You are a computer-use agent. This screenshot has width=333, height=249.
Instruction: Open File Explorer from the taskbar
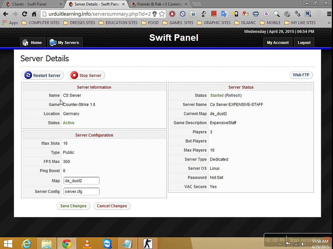click(x=46, y=243)
